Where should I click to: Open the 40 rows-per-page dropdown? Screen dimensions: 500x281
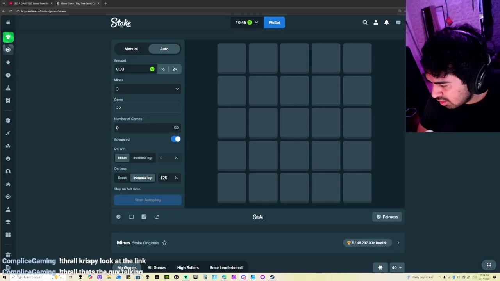(396, 267)
